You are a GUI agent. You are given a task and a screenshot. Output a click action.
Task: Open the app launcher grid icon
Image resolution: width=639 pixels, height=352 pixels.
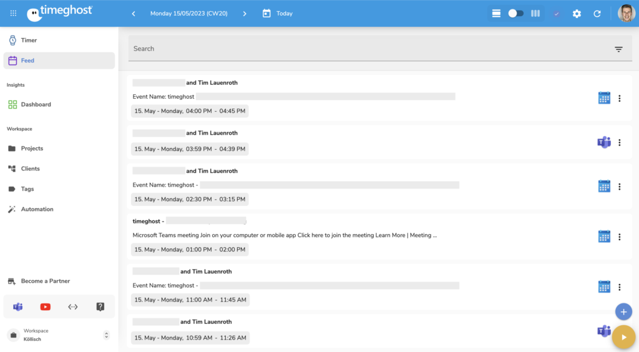point(14,13)
